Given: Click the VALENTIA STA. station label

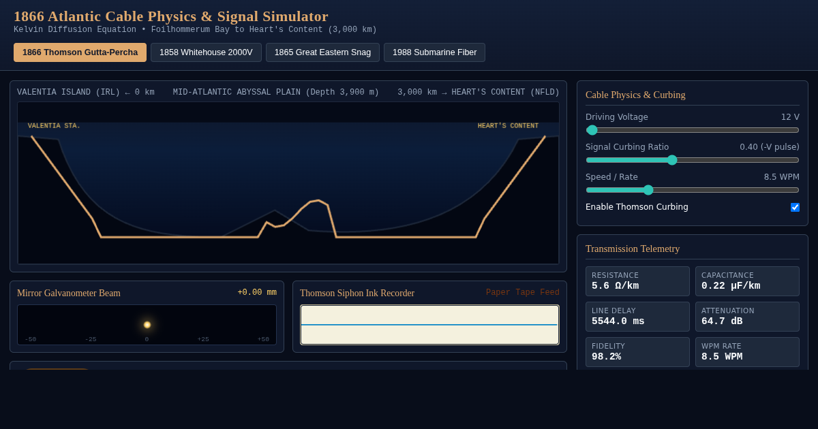Looking at the screenshot, I should click(x=54, y=126).
